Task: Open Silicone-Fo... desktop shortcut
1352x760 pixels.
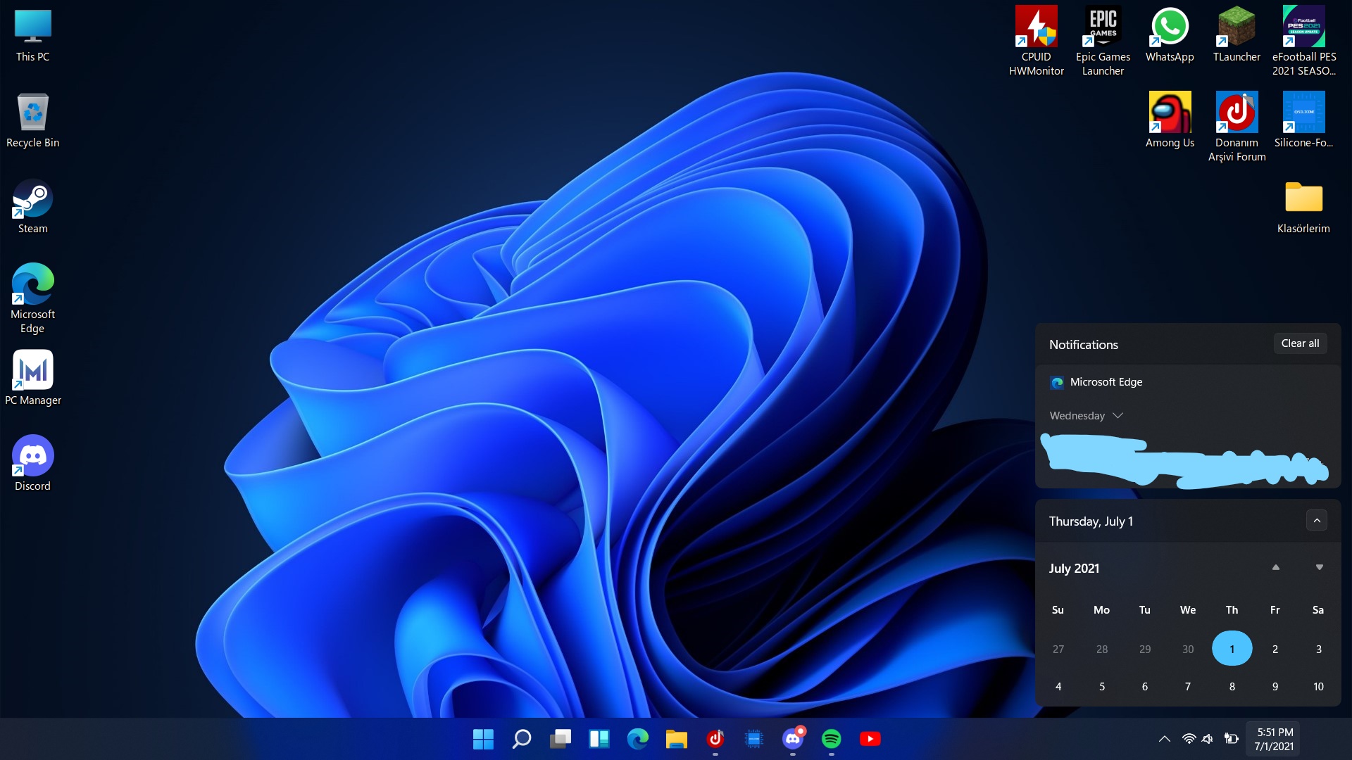Action: coord(1304,121)
